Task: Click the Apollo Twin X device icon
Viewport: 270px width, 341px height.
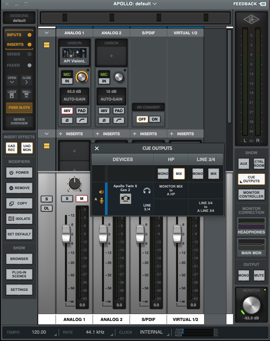Action: point(125,198)
